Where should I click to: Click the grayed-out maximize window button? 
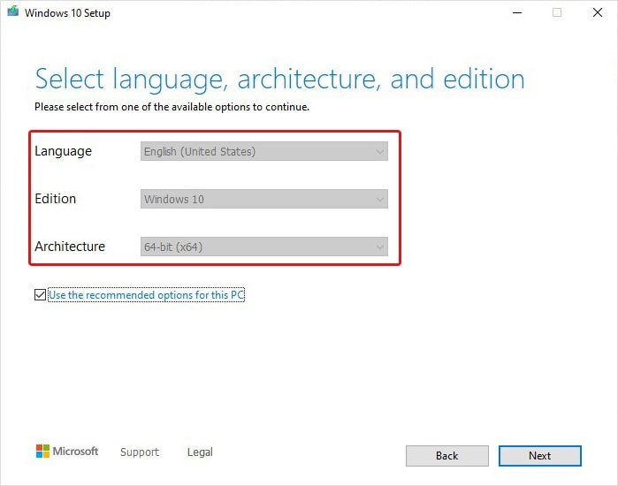[x=557, y=12]
